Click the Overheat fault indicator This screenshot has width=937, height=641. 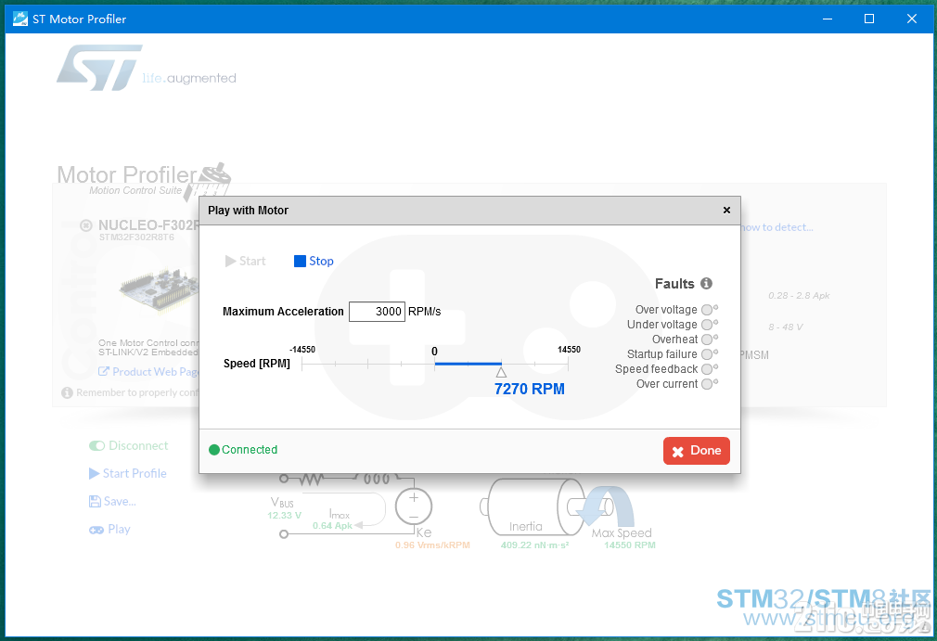(x=708, y=340)
